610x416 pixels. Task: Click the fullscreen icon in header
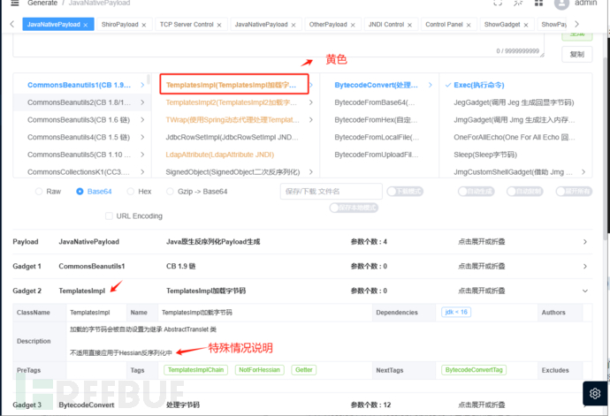pos(498,3)
